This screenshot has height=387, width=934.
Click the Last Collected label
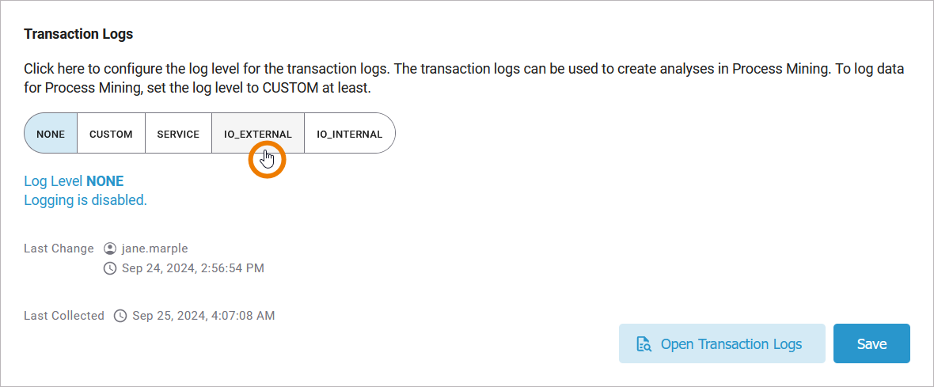click(x=64, y=316)
